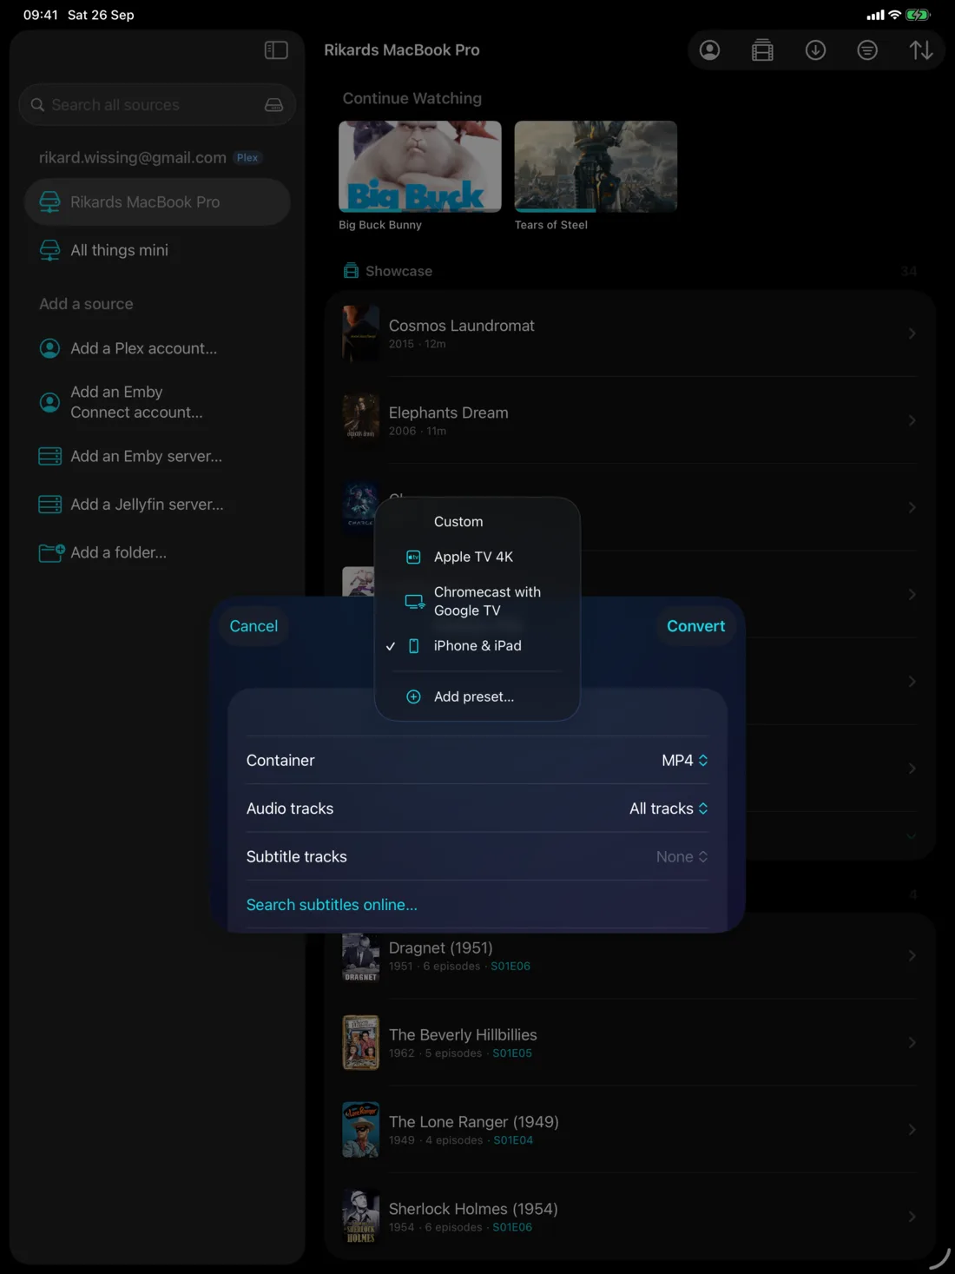Click the Rikards MacBook Pro server icon
955x1274 pixels.
(50, 202)
